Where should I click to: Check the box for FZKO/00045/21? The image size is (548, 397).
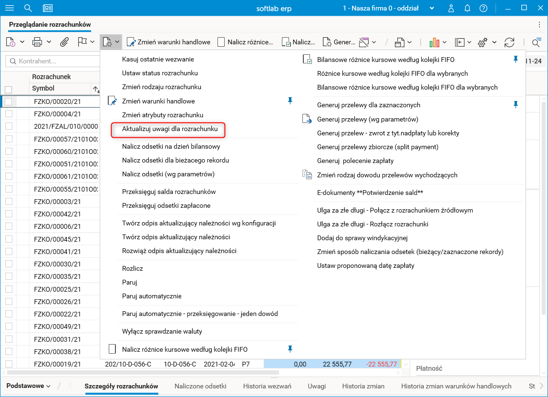(9, 239)
